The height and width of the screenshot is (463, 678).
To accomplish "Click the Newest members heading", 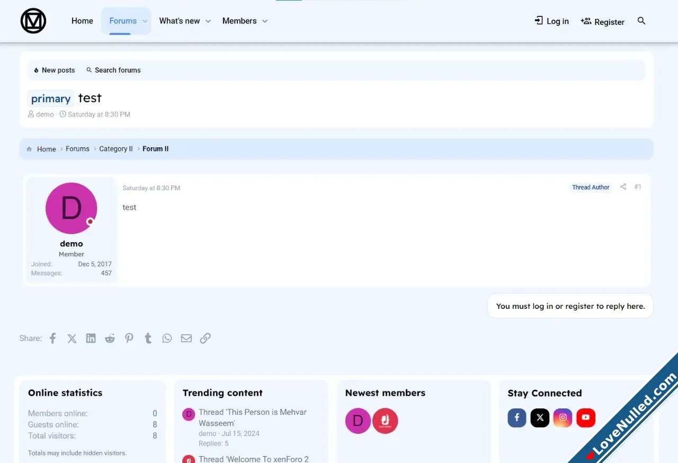I will [x=385, y=393].
